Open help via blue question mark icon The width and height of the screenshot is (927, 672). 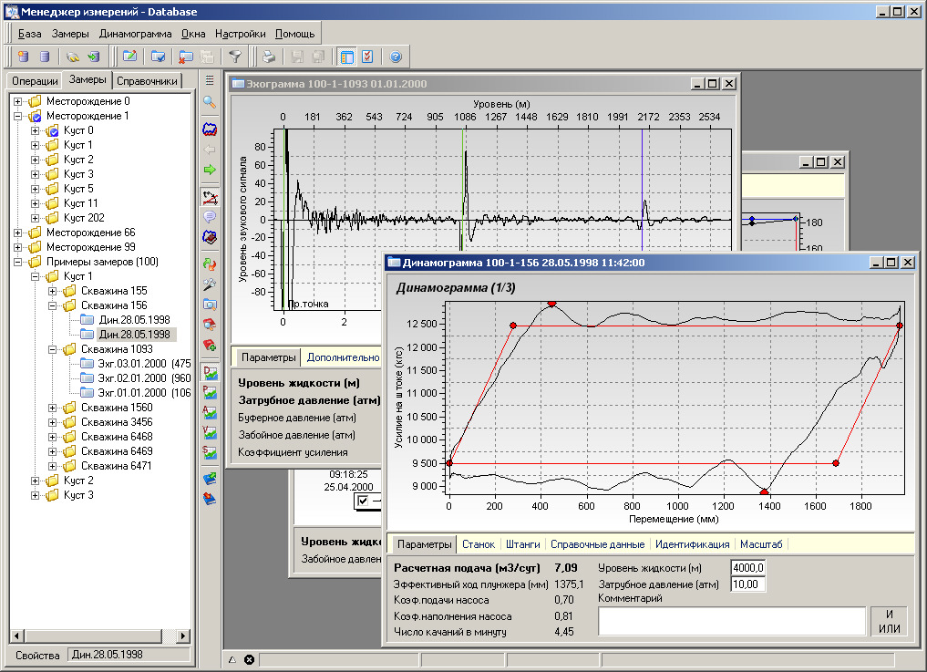coord(395,57)
